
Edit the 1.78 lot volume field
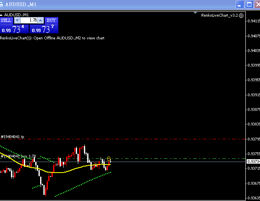coord(29,20)
